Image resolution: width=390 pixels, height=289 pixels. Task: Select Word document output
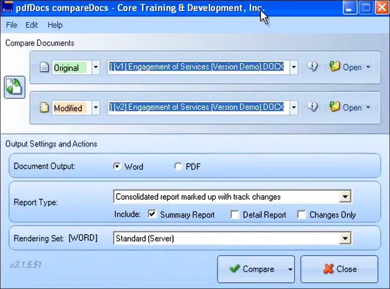(x=117, y=166)
